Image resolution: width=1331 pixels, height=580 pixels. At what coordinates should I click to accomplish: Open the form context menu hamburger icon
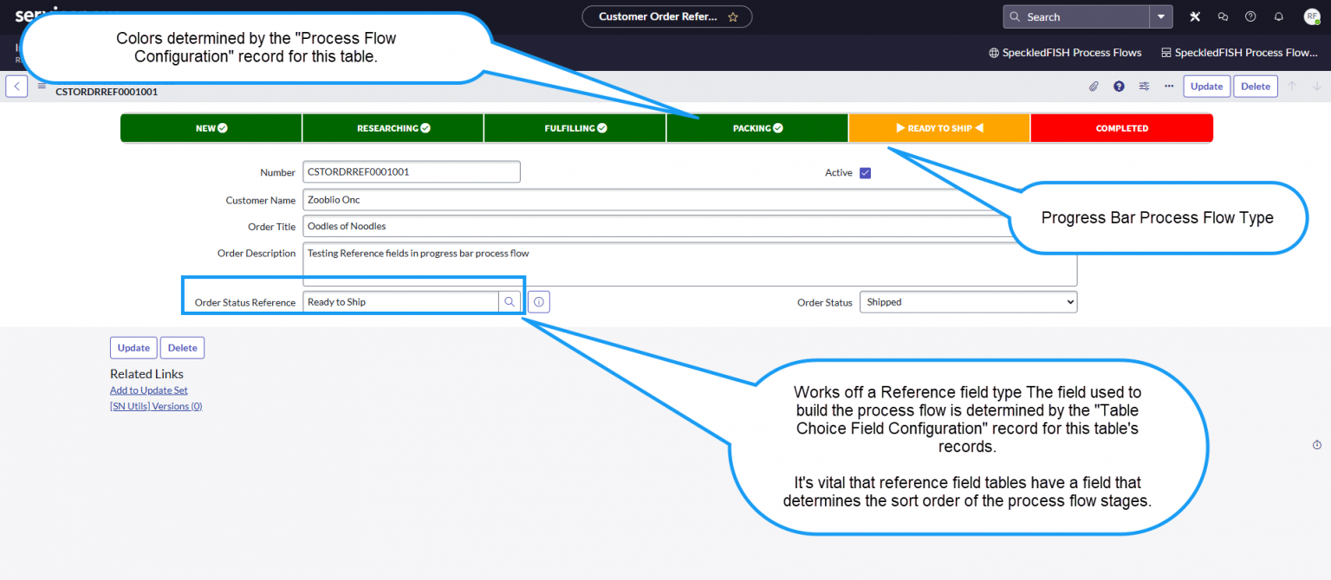click(41, 85)
